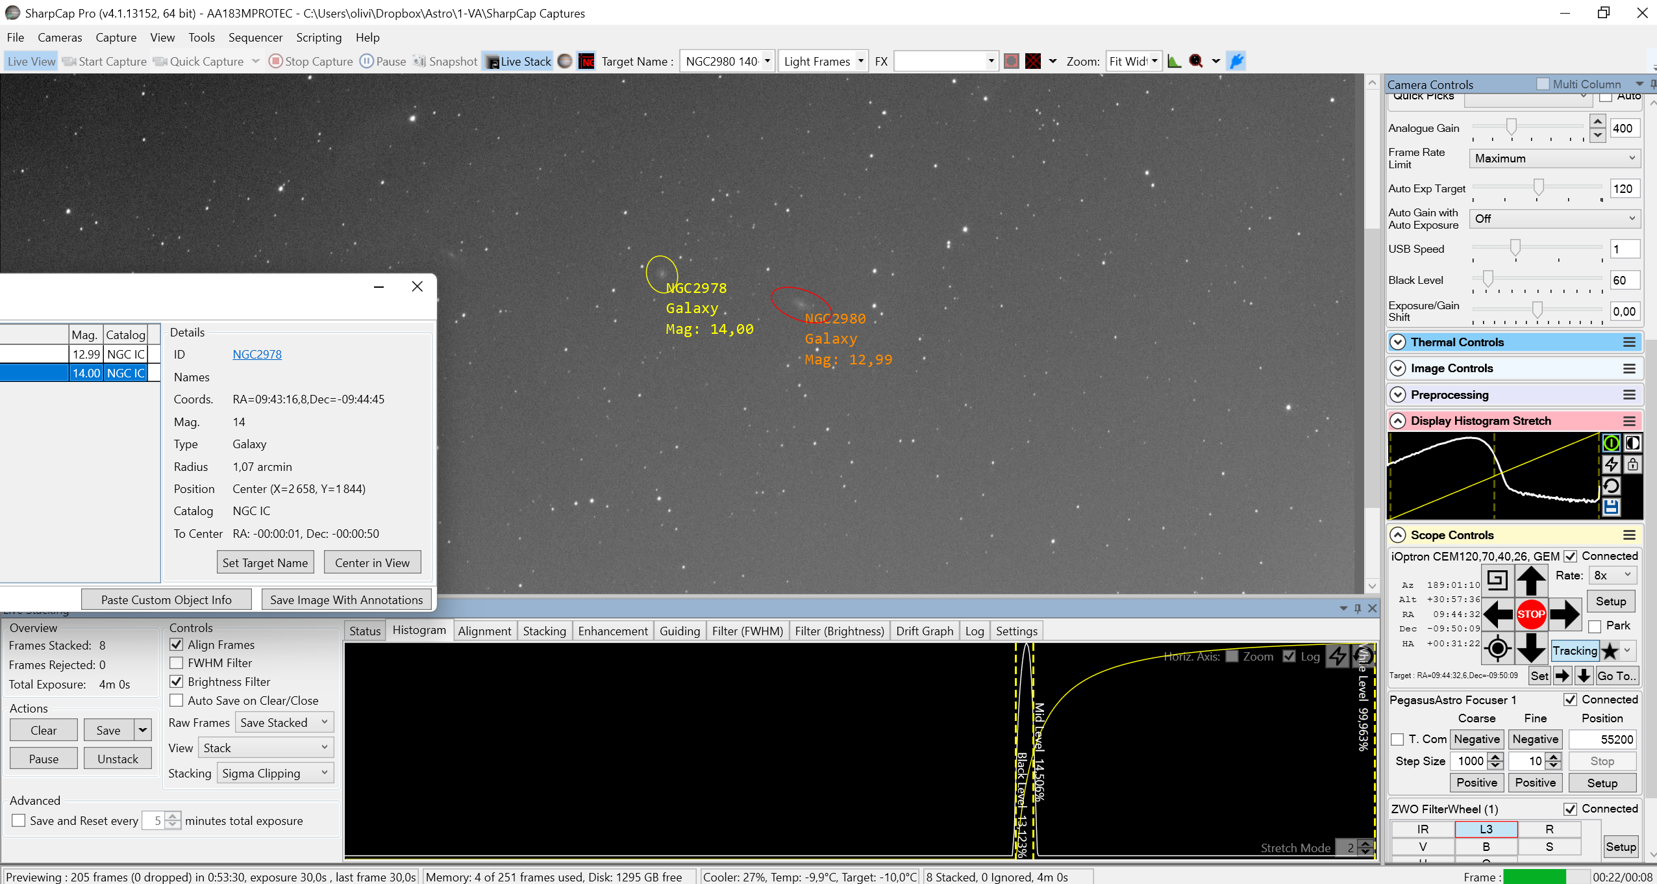This screenshot has height=884, width=1657.
Task: Open the Sequencer menu
Action: pos(255,38)
